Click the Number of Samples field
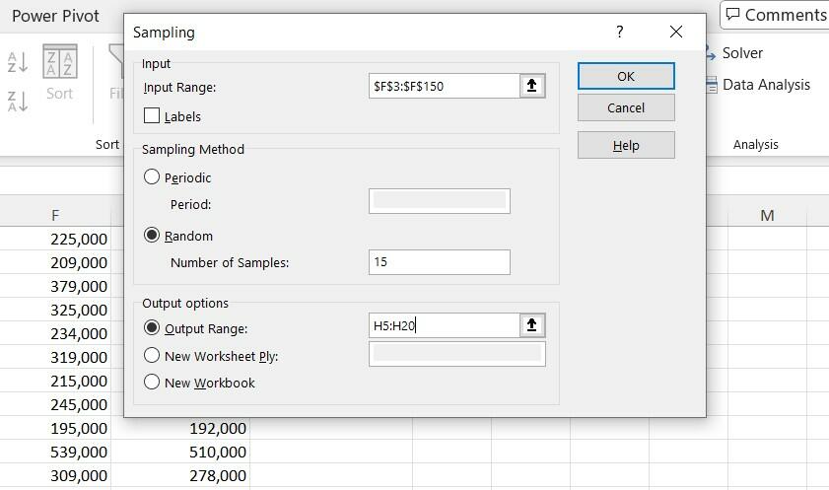This screenshot has height=490, width=829. pos(440,262)
